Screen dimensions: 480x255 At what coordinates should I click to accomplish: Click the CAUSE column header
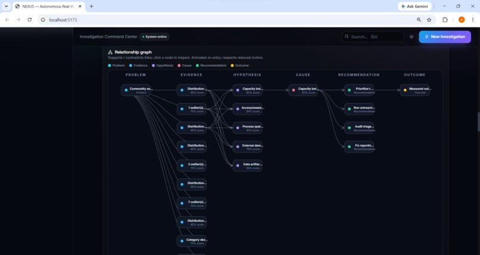[303, 74]
